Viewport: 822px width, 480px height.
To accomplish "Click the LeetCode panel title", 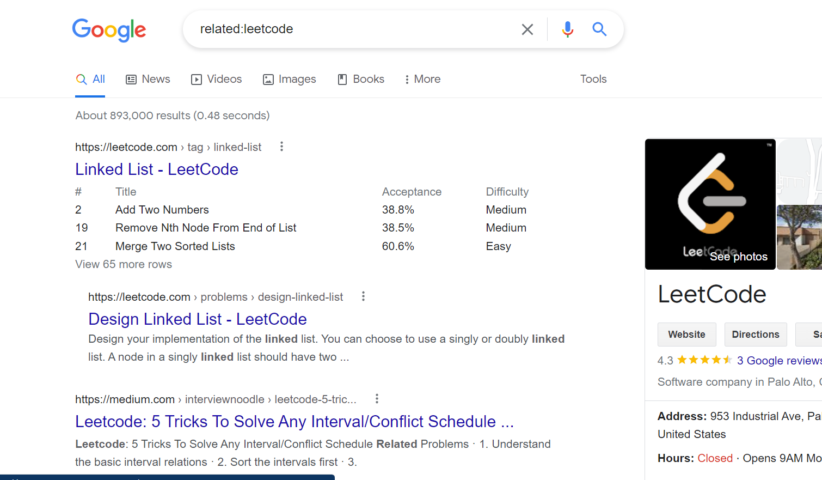I will tap(712, 294).
